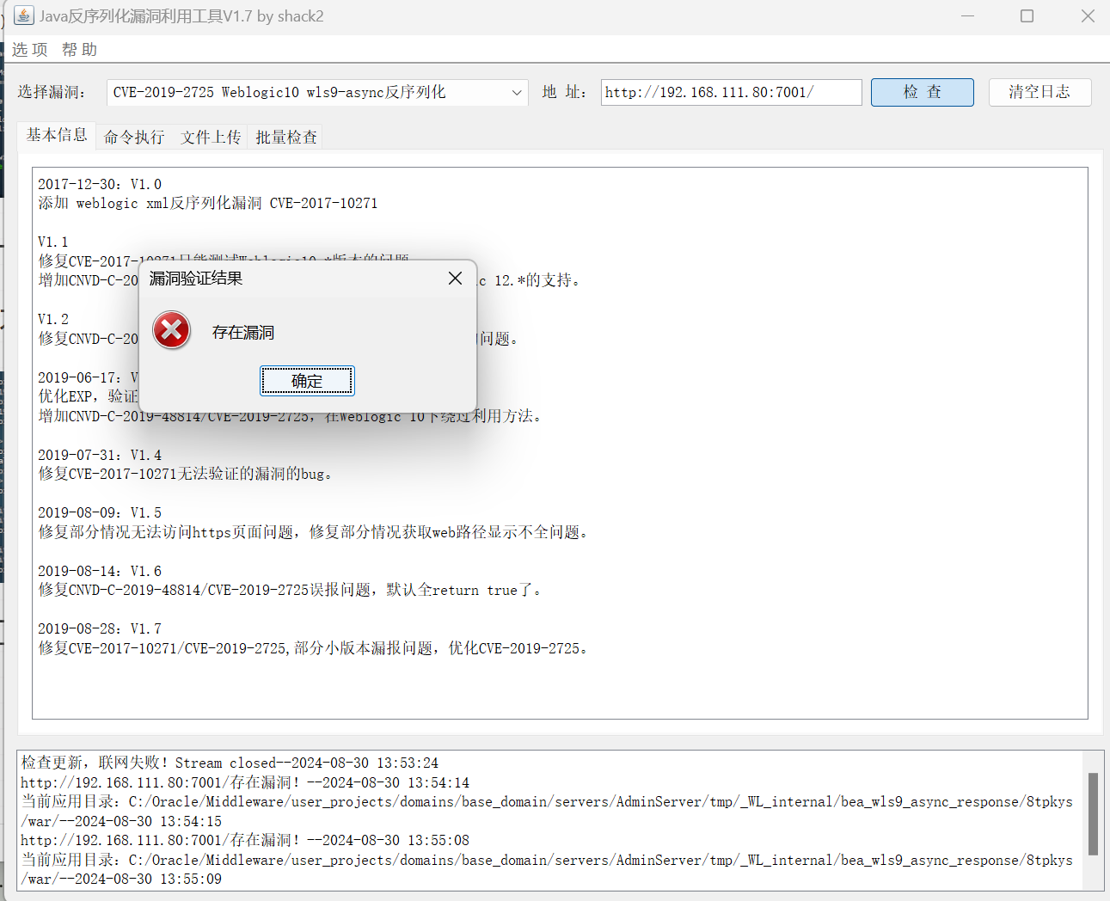Expand the 选择漏洞 CVE-2019-2725 dropdown
Screen dimensions: 1110x901
click(x=517, y=93)
